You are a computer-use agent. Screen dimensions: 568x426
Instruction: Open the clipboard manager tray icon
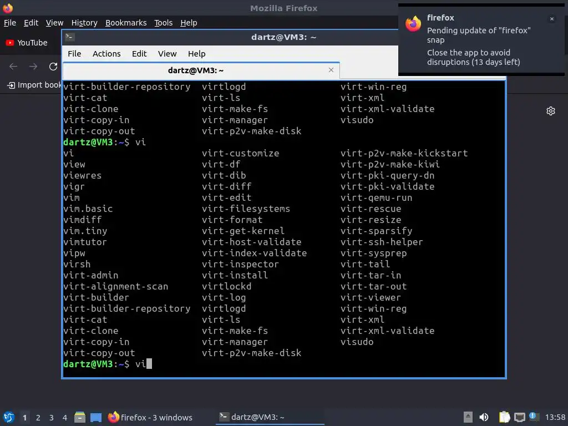pos(504,417)
